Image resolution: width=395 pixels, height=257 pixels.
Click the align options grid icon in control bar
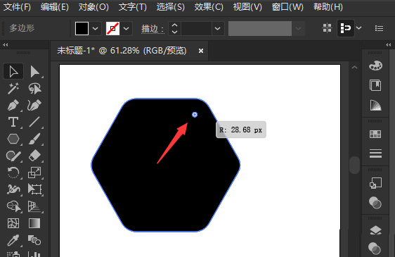click(328, 28)
